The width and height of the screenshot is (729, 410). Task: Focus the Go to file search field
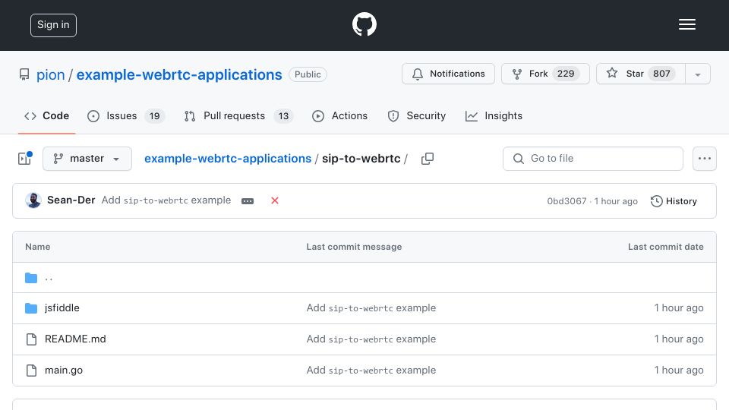click(x=593, y=159)
